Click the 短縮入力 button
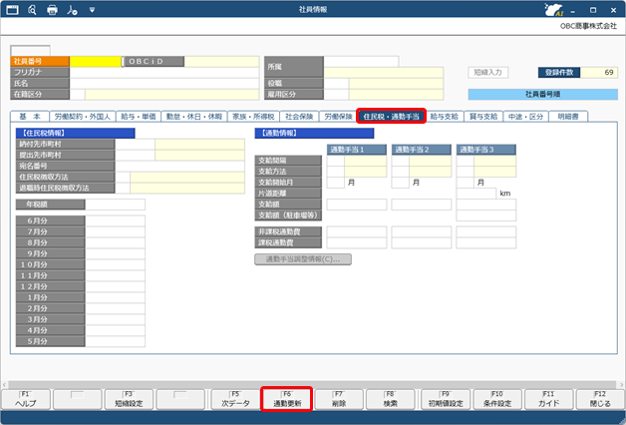This screenshot has height=425, width=626. pyautogui.click(x=489, y=73)
